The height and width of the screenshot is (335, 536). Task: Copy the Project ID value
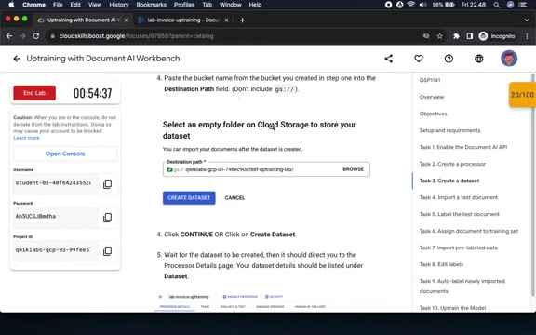(x=107, y=251)
